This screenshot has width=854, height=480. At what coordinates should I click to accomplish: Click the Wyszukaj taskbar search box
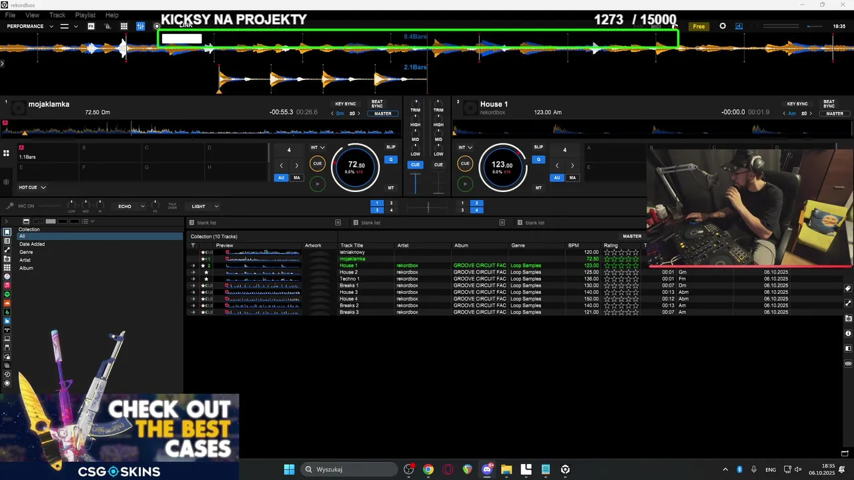point(350,469)
